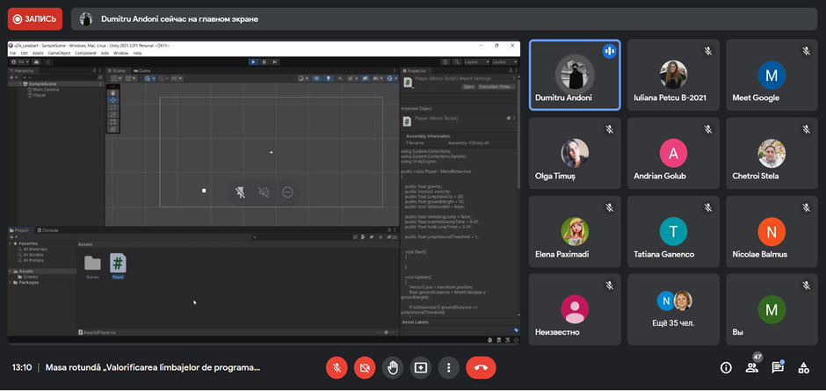Open the Activities shapes icon

[x=803, y=367]
